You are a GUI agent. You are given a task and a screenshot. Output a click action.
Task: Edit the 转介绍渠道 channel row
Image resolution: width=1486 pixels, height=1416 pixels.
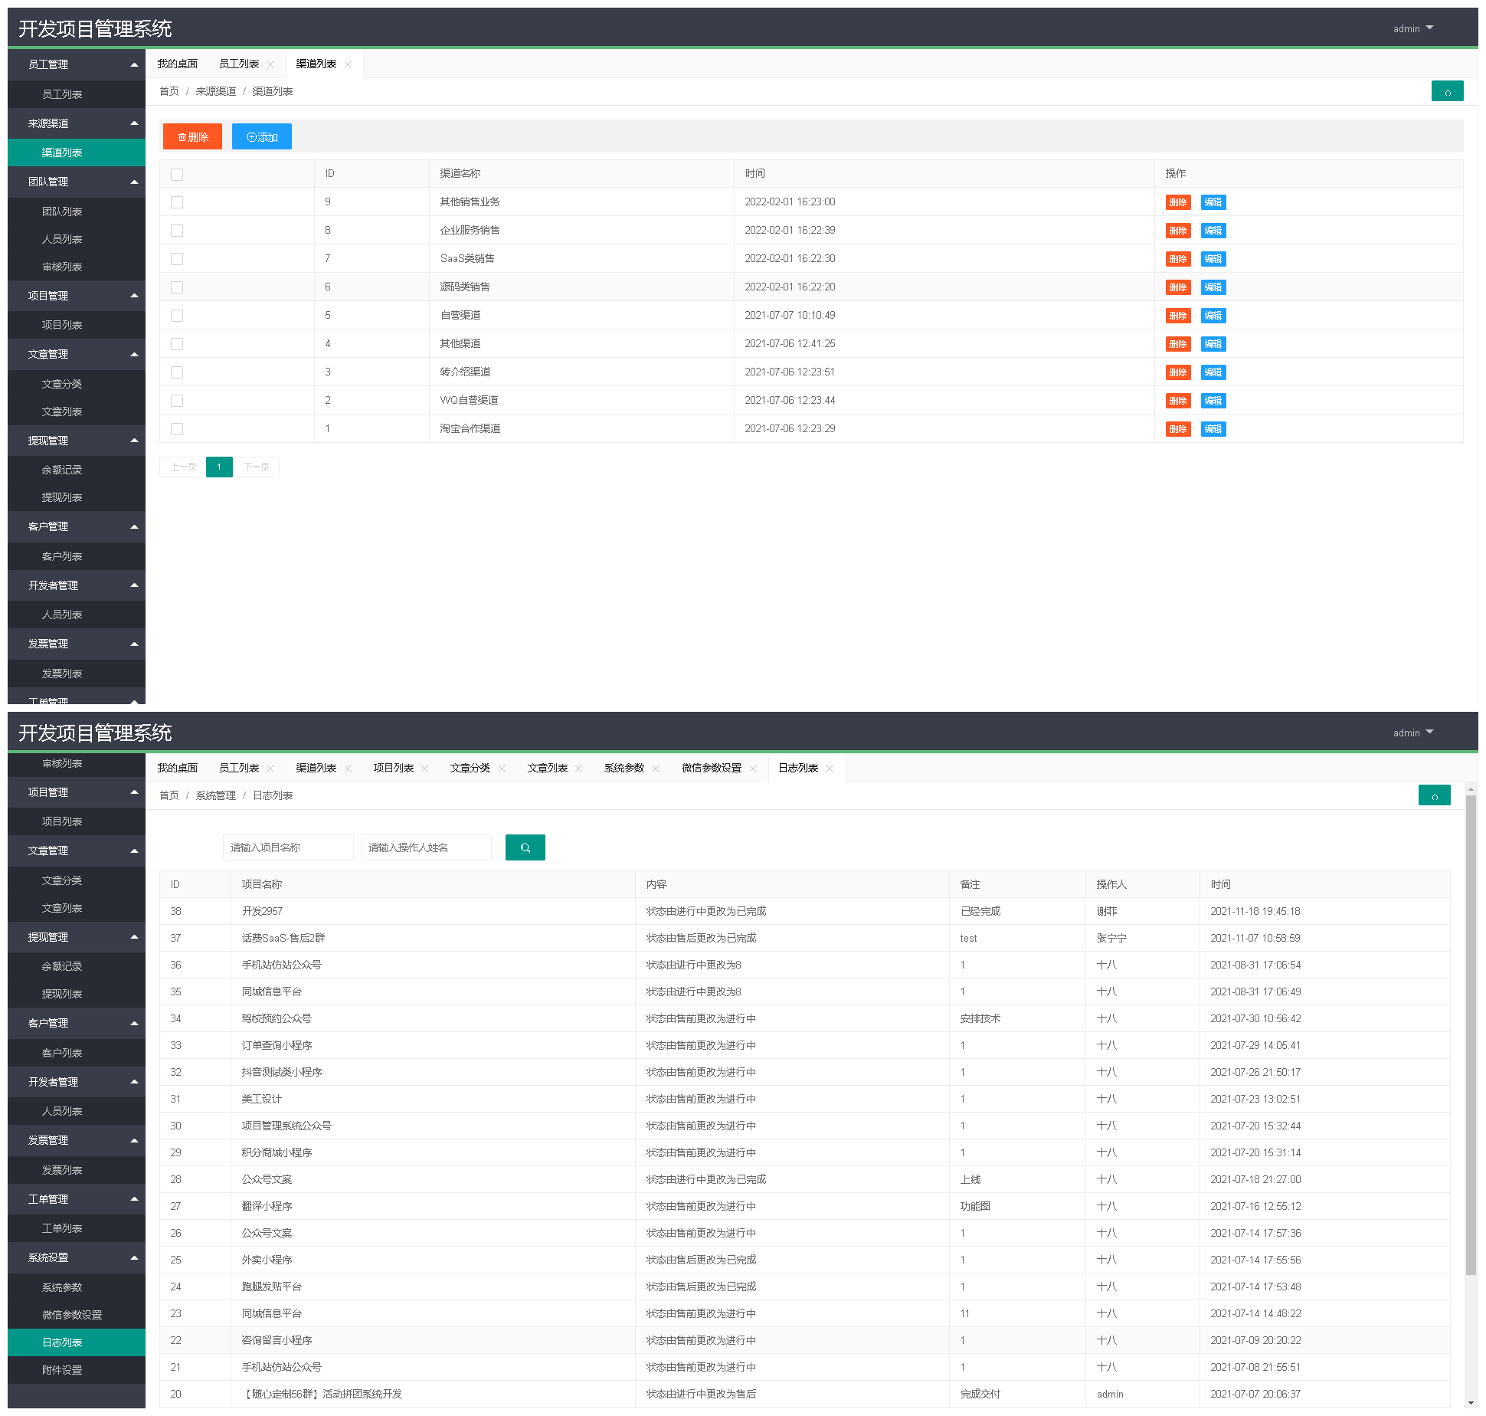pyautogui.click(x=1213, y=372)
